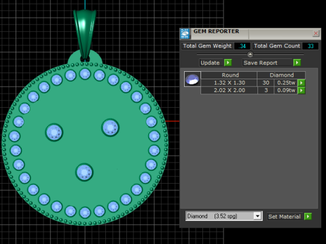This screenshot has height=244, width=326.
Task: Click green arrow on 0.09tw row
Action: 302,91
